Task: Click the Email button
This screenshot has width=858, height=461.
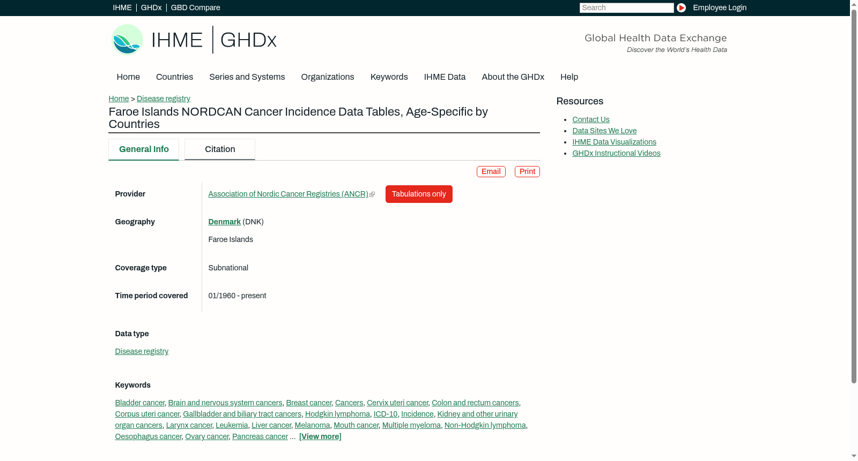Action: [491, 171]
